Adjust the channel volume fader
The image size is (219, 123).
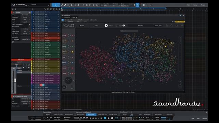pyautogui.click(x=15, y=81)
